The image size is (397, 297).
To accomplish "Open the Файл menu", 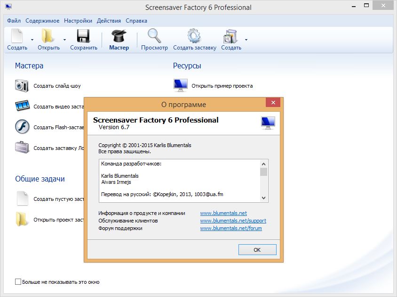I will [x=14, y=21].
